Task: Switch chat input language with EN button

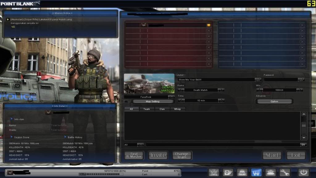Action: coord(303,145)
